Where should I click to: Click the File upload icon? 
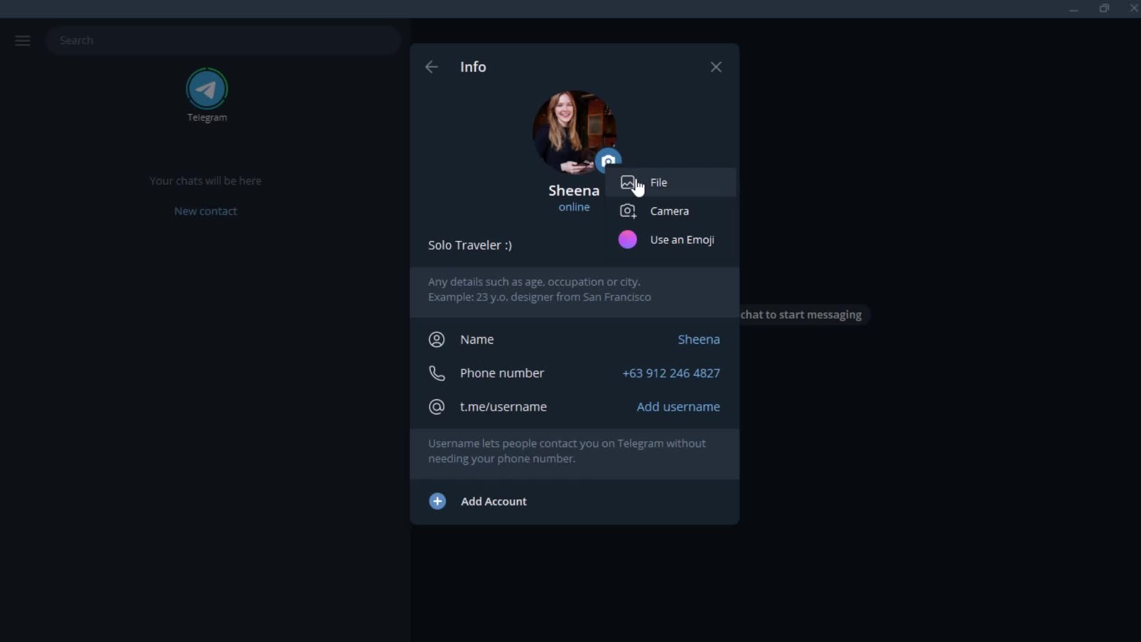[x=629, y=182]
